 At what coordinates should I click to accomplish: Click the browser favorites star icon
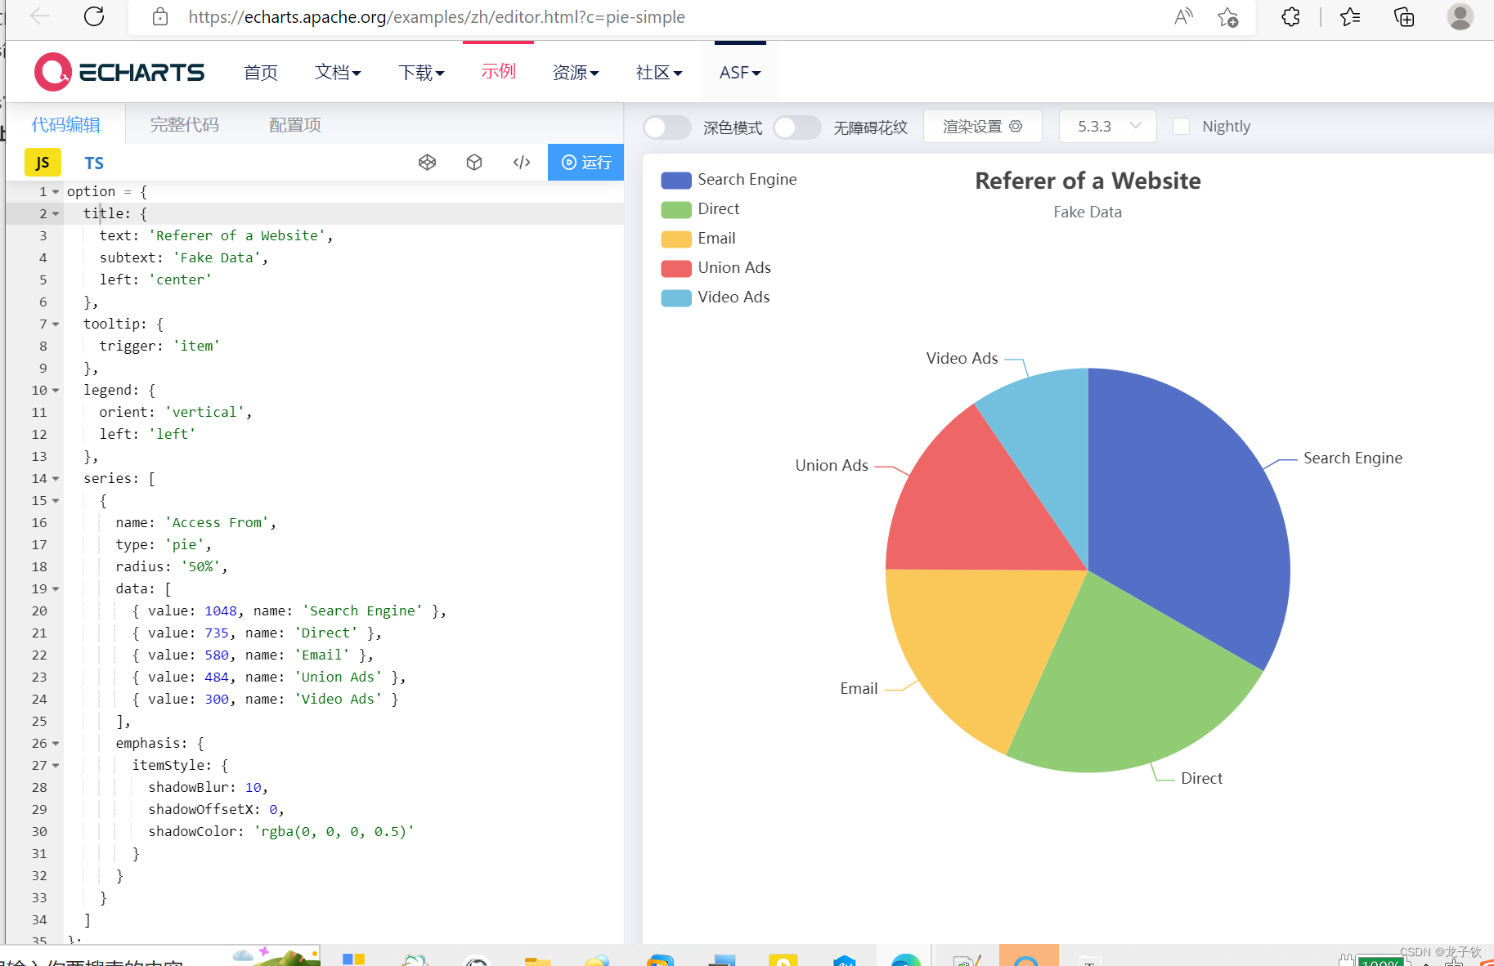[x=1350, y=16]
